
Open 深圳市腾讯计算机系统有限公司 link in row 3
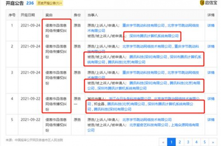pyautogui.click(x=122, y=88)
